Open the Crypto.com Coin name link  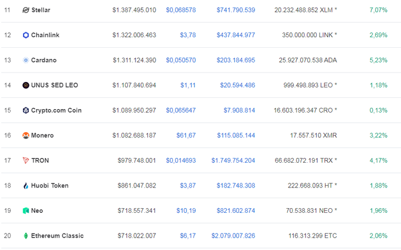point(56,110)
